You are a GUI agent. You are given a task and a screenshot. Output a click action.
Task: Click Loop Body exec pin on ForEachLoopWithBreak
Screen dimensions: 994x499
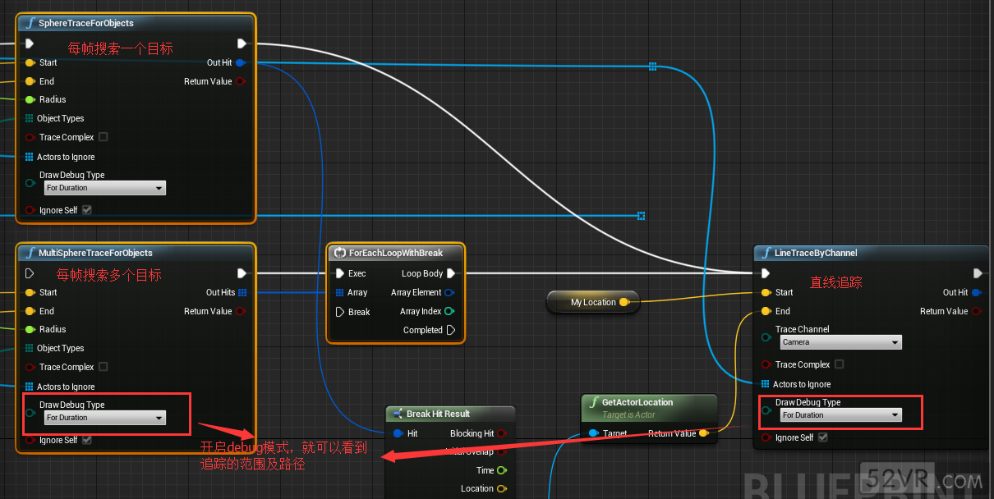451,273
